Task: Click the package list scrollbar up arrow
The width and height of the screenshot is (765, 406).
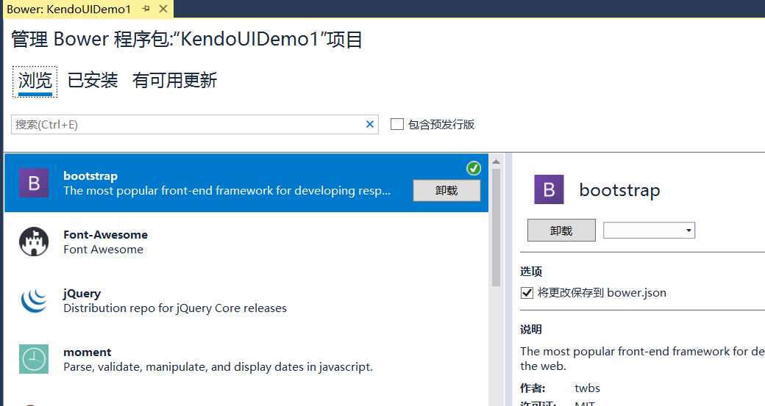Action: [x=497, y=161]
